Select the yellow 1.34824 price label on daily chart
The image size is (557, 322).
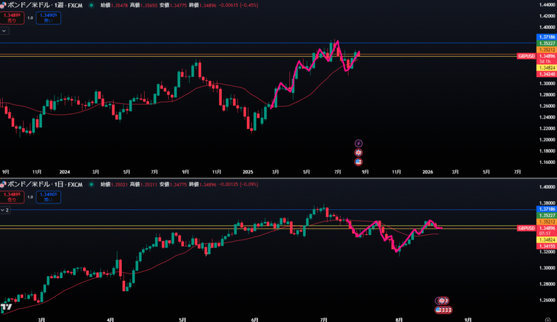(546, 240)
